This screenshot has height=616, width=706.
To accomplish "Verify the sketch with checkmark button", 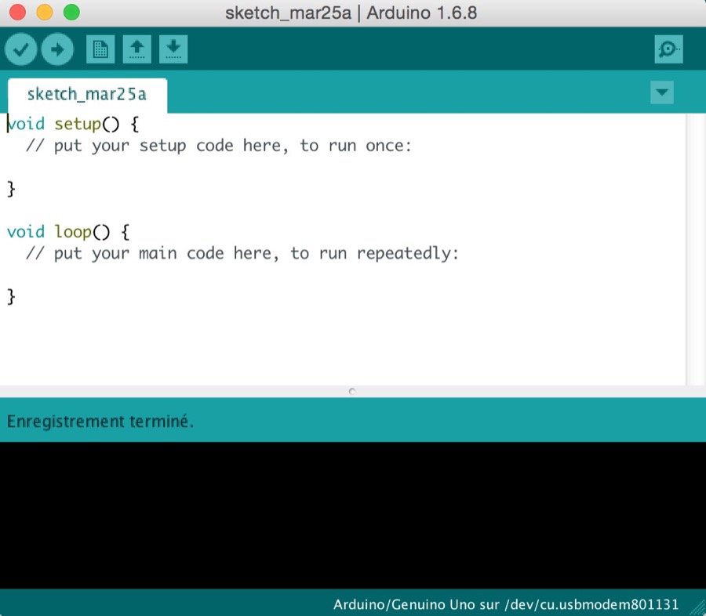I will point(20,49).
